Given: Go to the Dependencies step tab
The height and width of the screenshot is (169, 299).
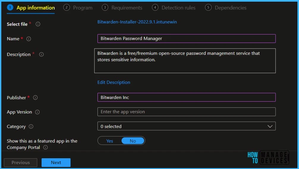Looking at the screenshot, I should tap(226, 8).
